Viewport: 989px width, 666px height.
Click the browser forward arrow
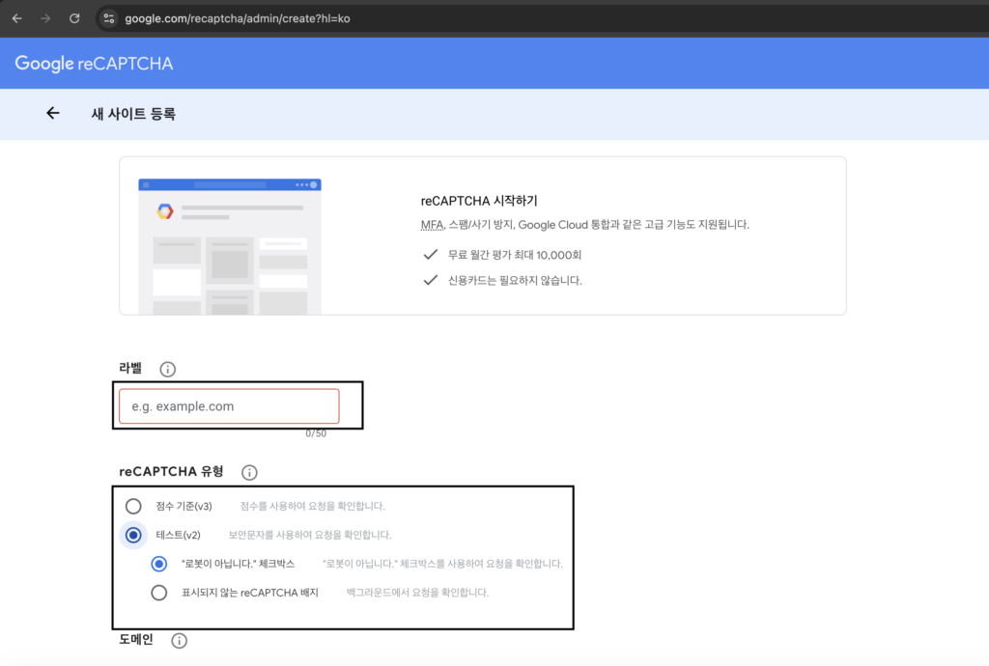click(45, 18)
